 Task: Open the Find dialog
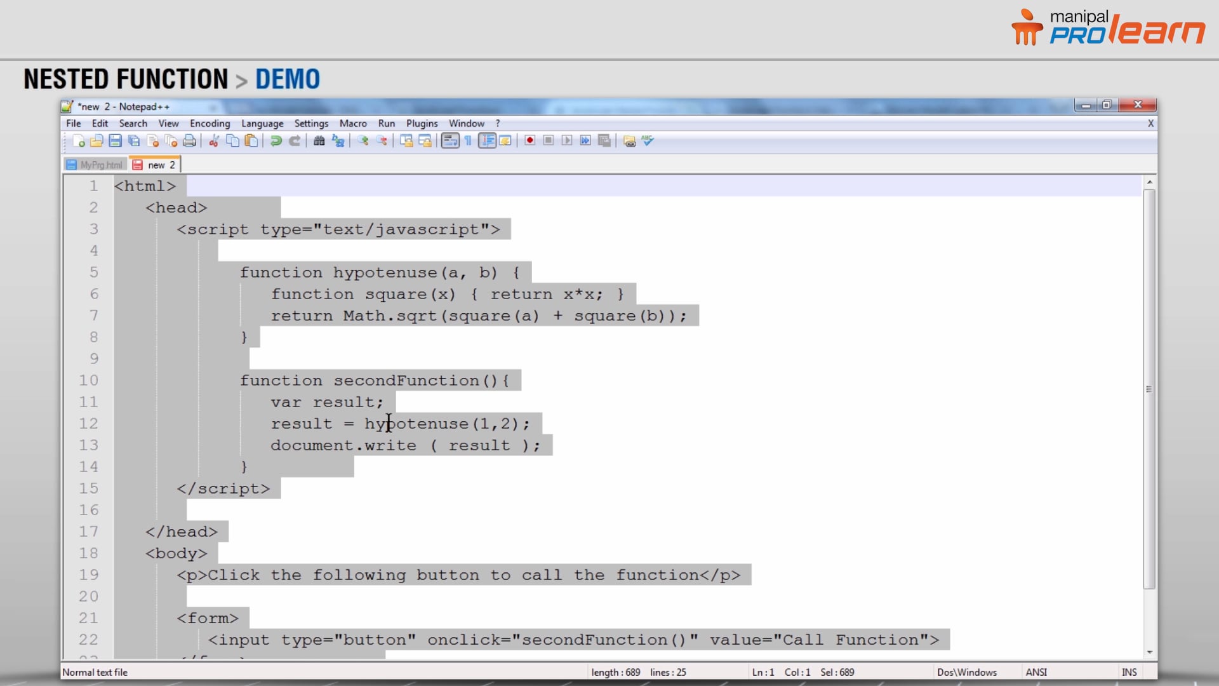coord(319,141)
